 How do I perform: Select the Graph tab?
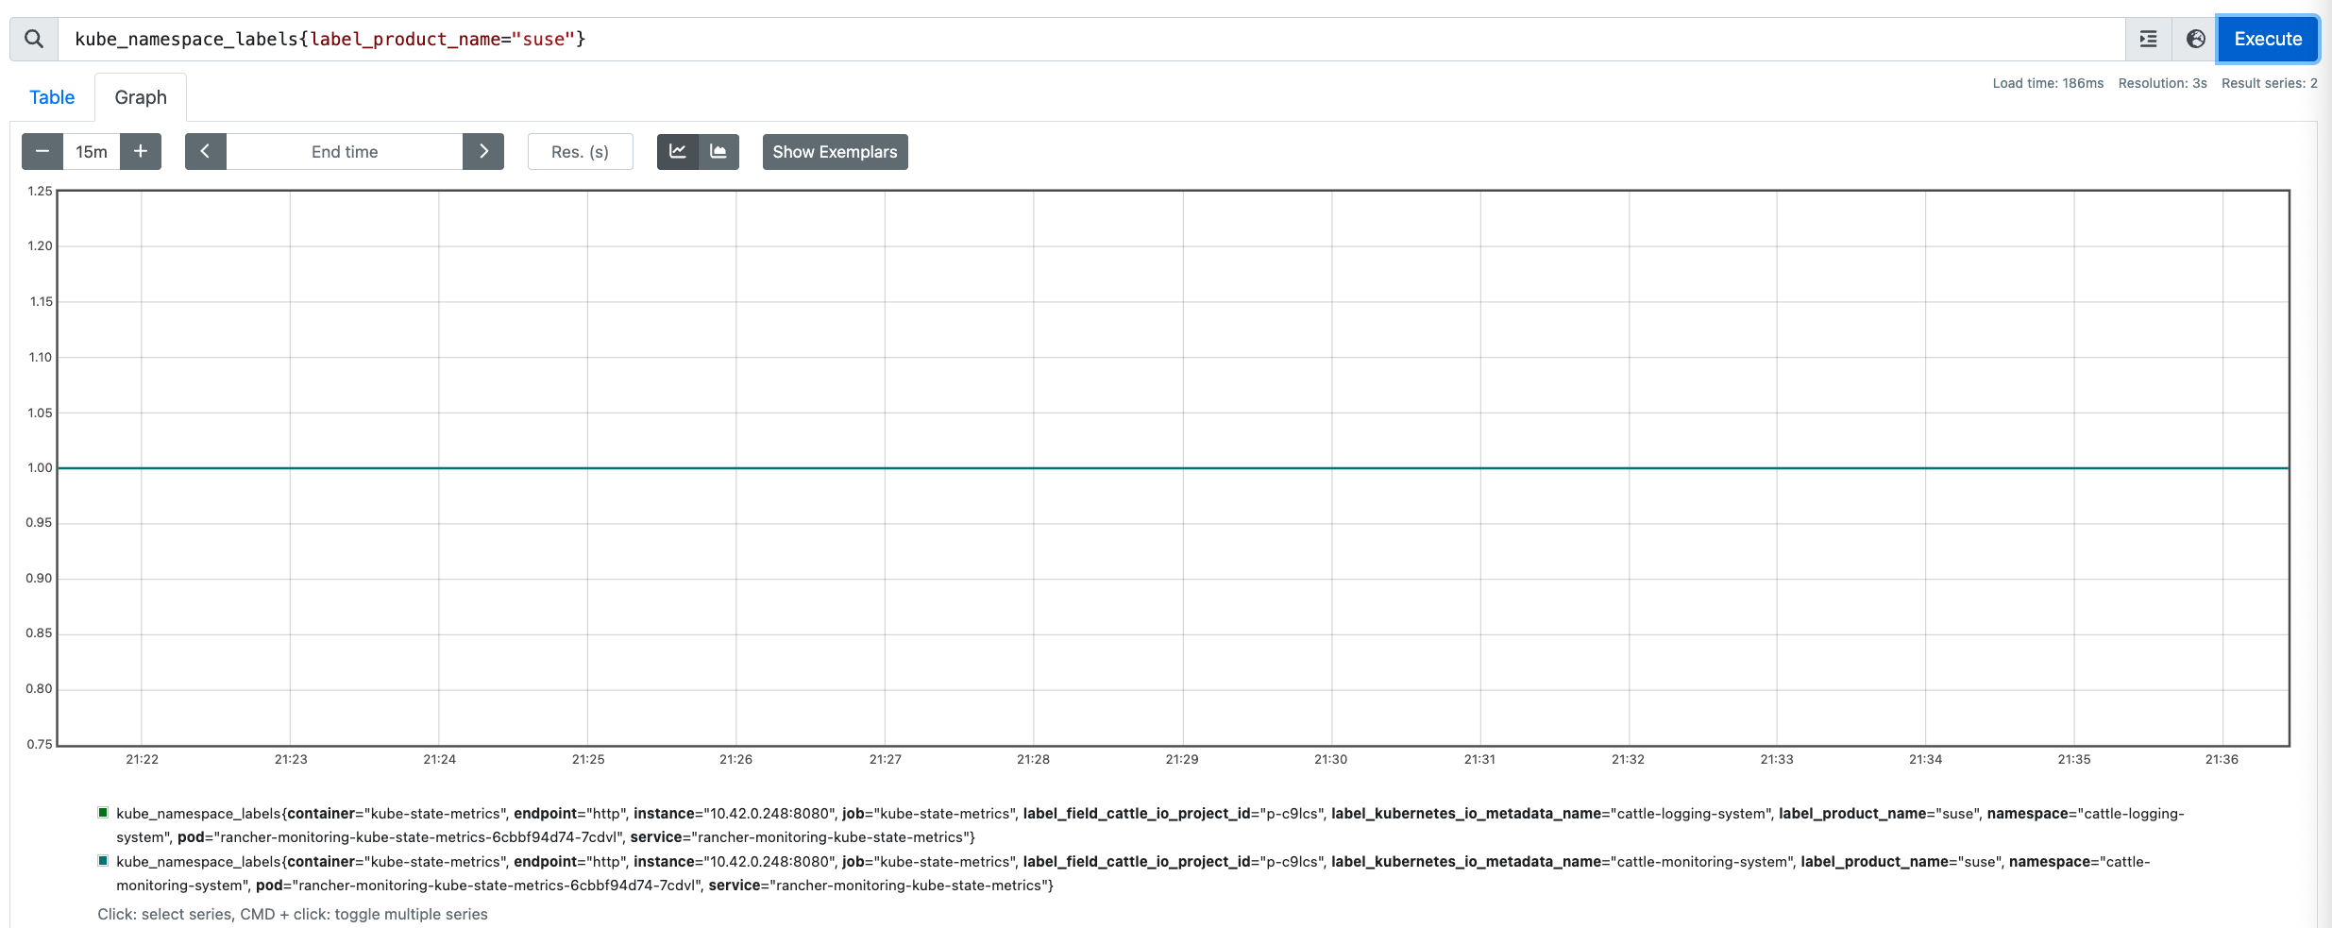(141, 97)
